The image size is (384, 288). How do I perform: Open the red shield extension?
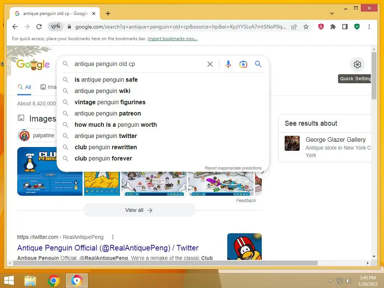(321, 27)
